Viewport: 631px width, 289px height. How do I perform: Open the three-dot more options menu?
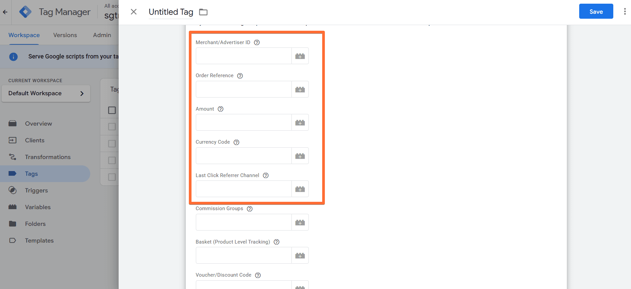[x=625, y=12]
